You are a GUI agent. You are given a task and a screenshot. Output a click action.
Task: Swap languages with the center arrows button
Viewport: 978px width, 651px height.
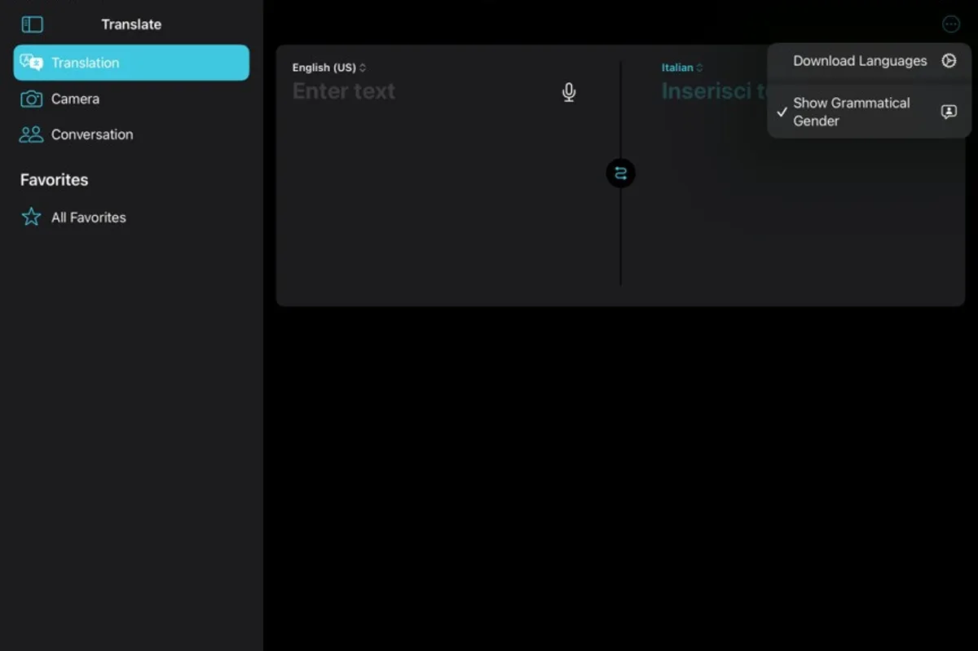point(620,173)
